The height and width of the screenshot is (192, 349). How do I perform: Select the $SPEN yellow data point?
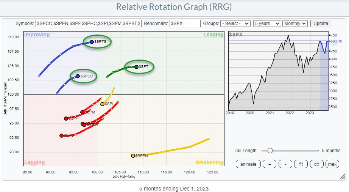click(133, 156)
